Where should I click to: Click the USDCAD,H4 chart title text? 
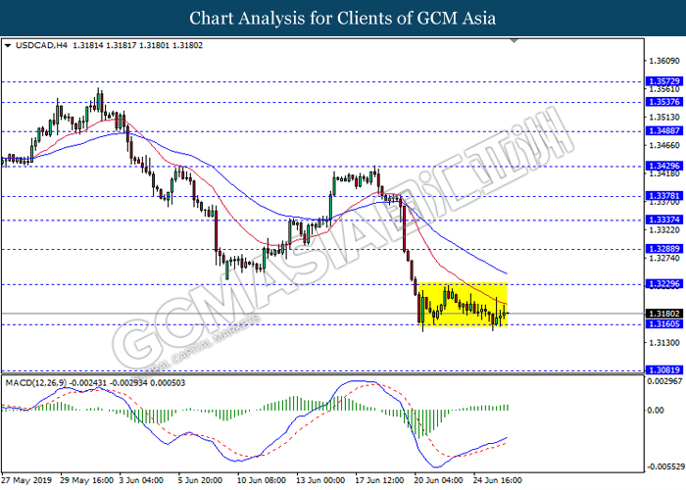(41, 45)
